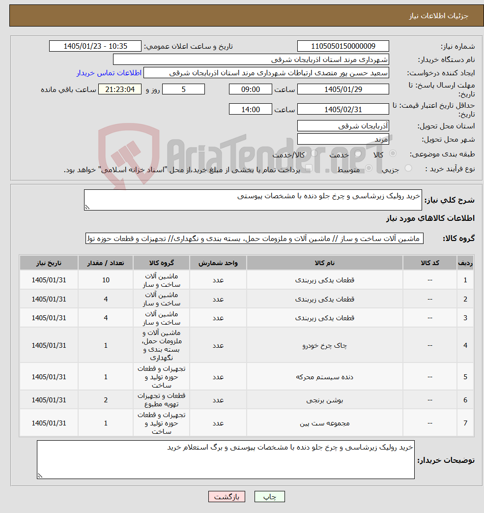Click the unit عدد in row 5

click(x=218, y=377)
